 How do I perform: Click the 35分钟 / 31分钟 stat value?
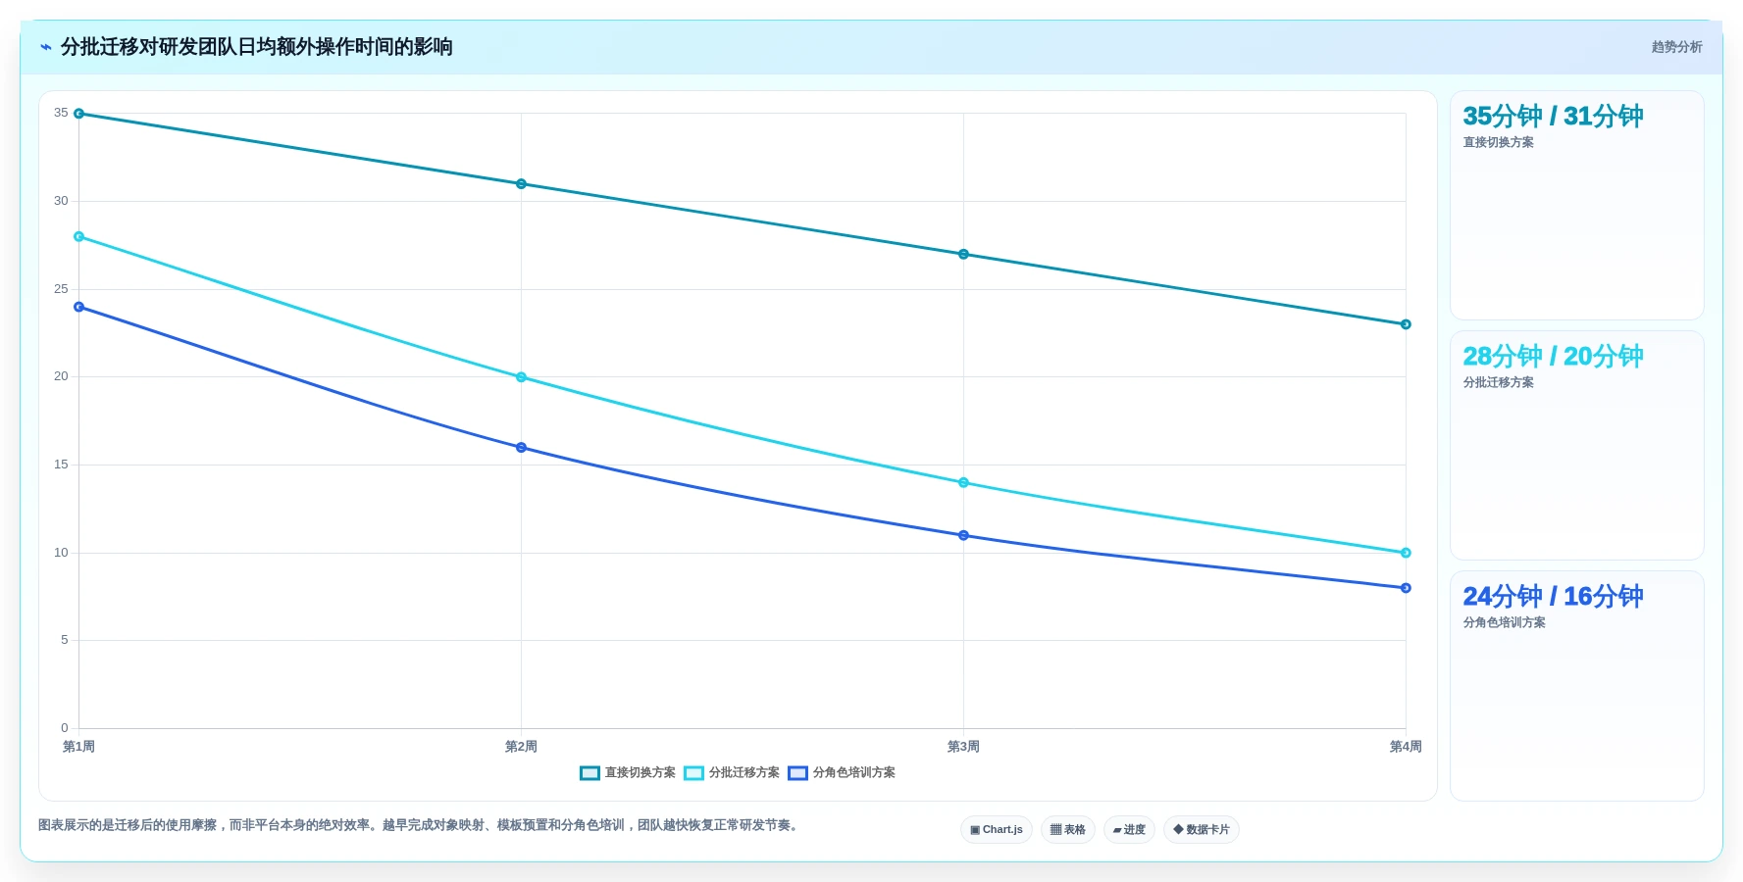pyautogui.click(x=1553, y=116)
